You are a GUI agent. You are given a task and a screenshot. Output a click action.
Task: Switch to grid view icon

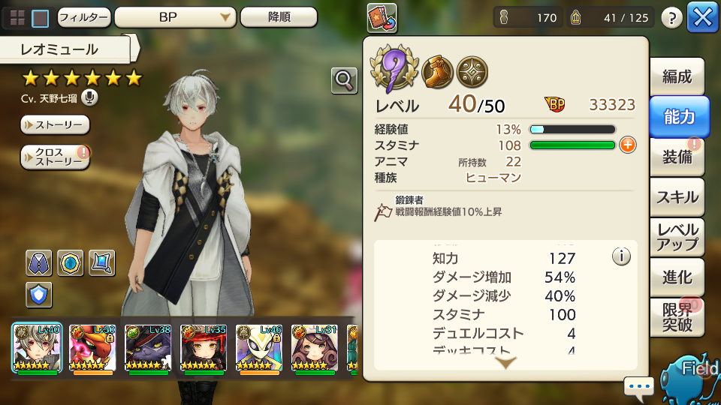coord(17,18)
